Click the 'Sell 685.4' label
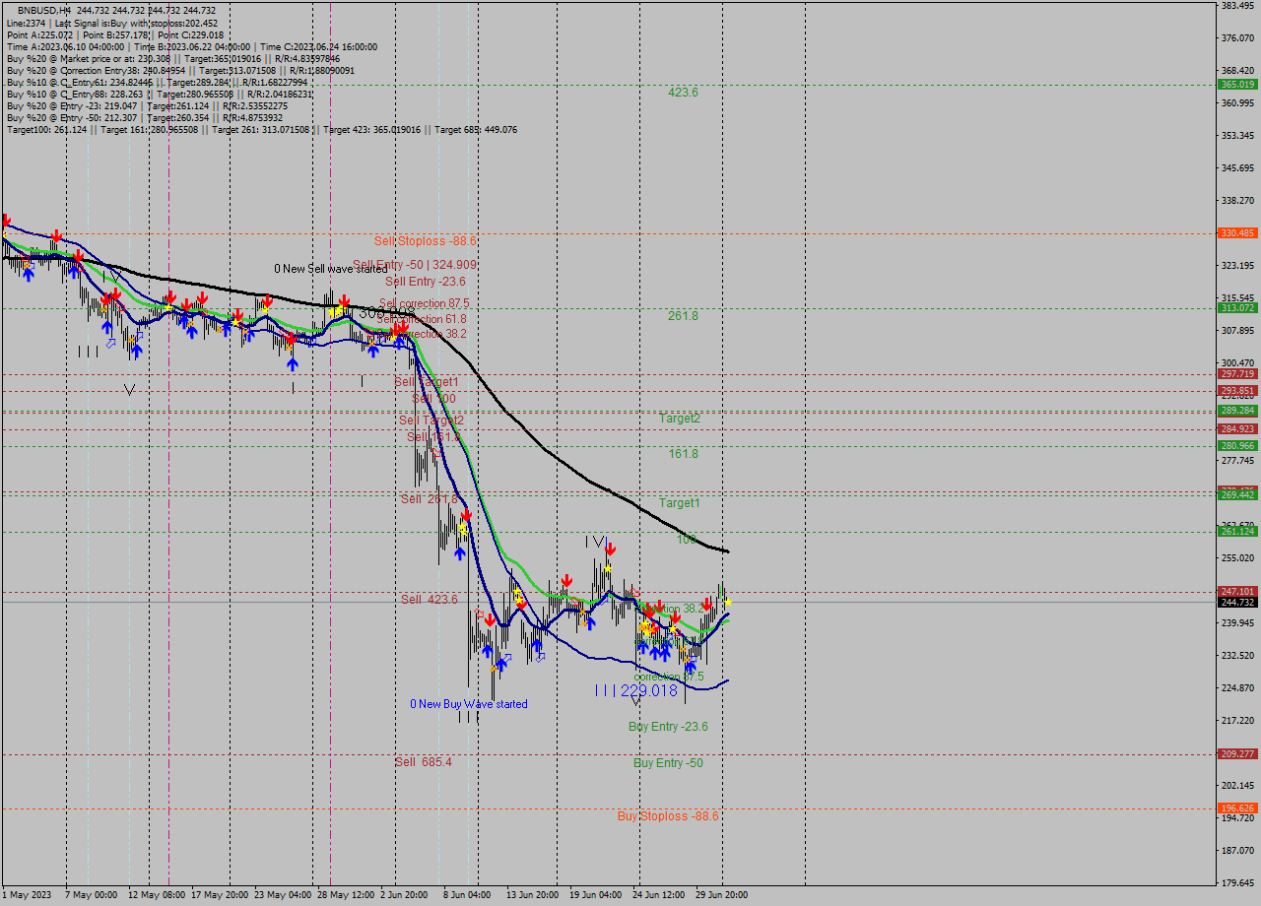 point(424,762)
